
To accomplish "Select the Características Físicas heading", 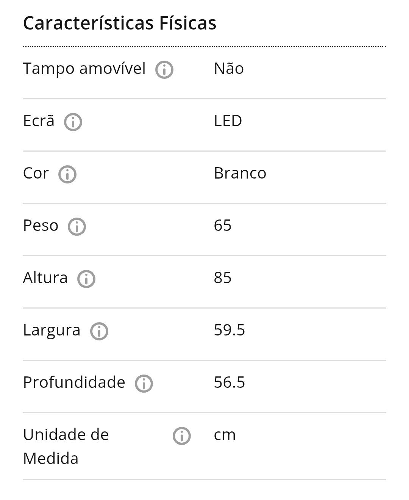I will pos(120,23).
